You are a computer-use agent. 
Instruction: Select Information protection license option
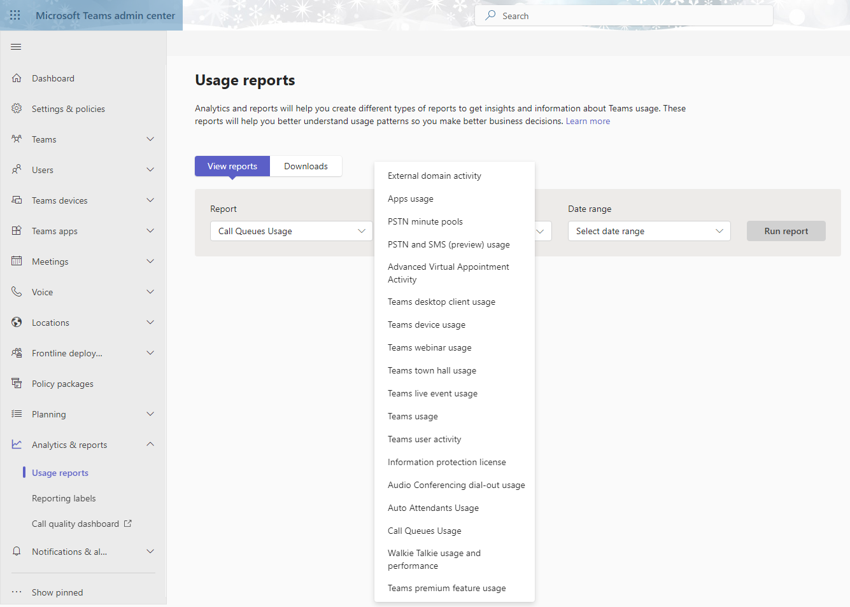(455, 462)
